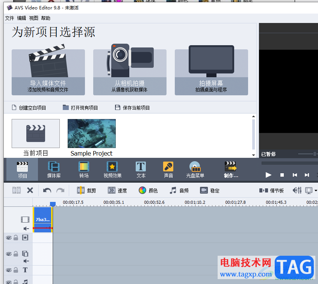318x284 pixels.
Task: Click timeline ruler at 00:01:10.2
Action: pyautogui.click(x=195, y=202)
